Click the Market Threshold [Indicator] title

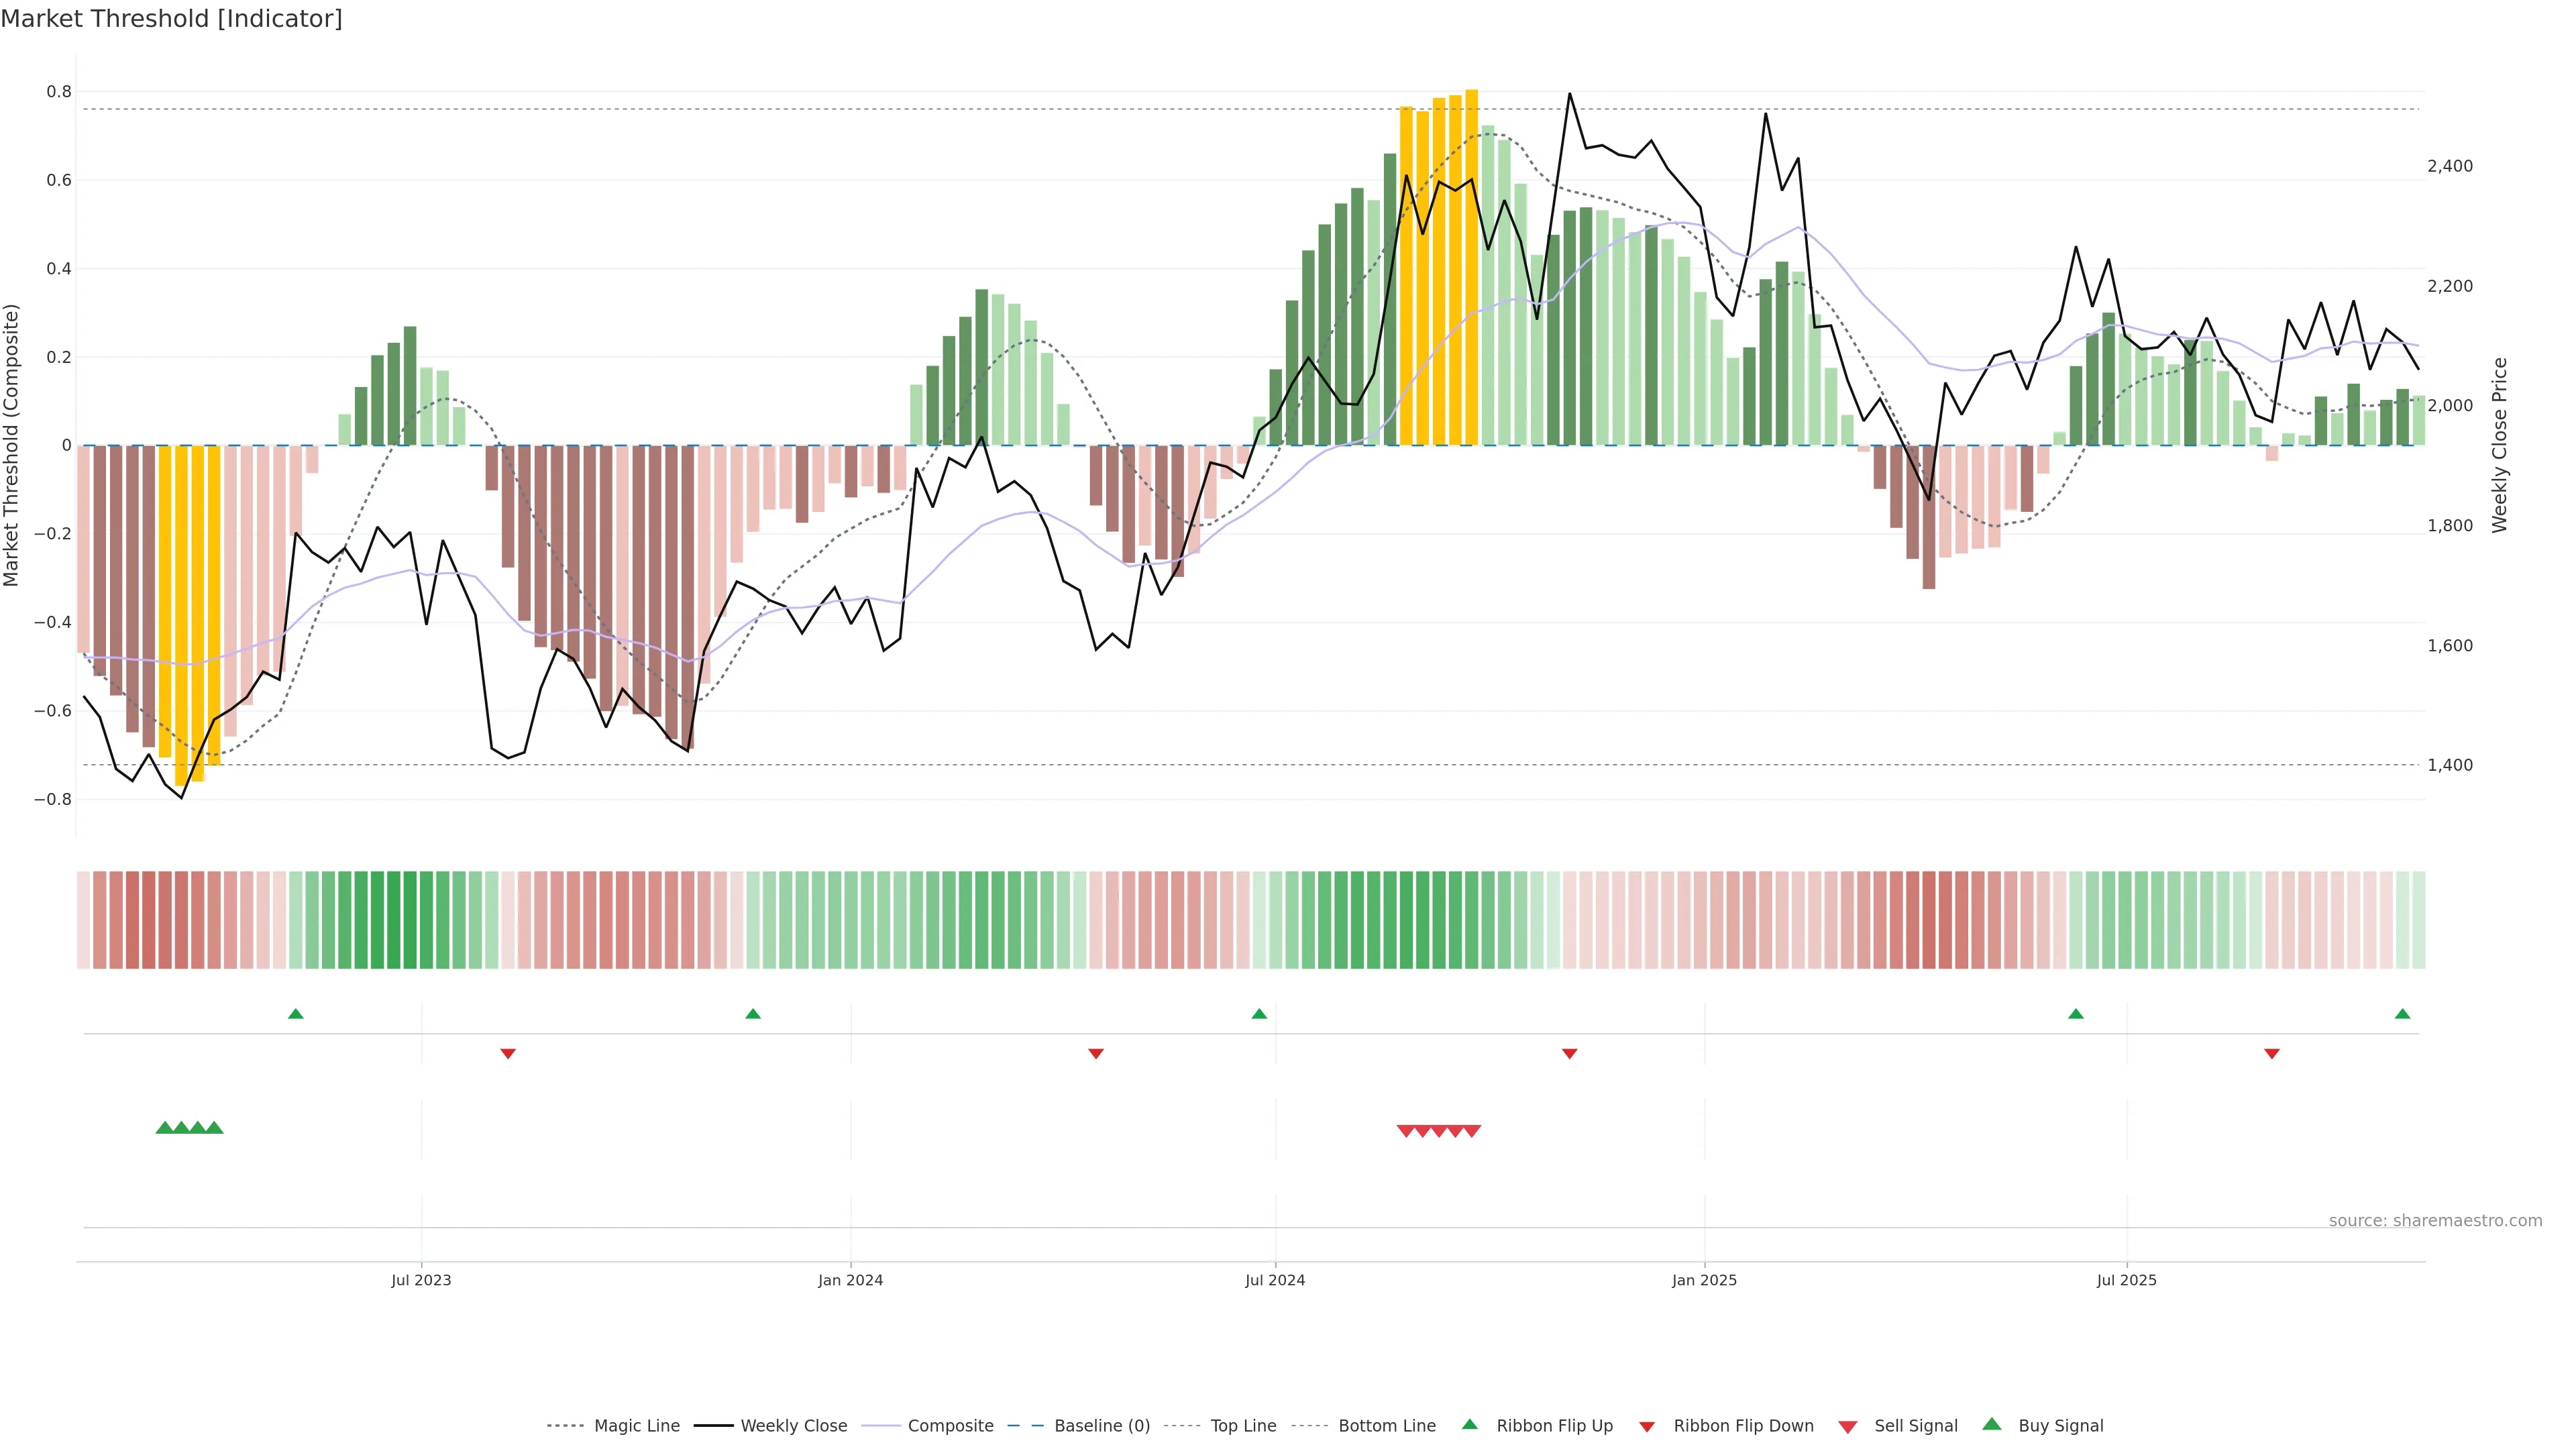pyautogui.click(x=171, y=19)
